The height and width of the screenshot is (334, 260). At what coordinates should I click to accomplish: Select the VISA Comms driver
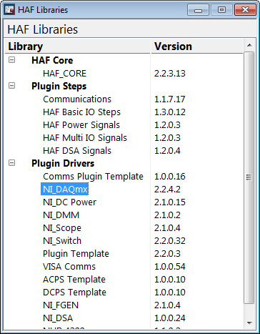69,267
